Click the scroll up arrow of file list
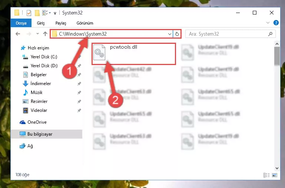 (277, 44)
